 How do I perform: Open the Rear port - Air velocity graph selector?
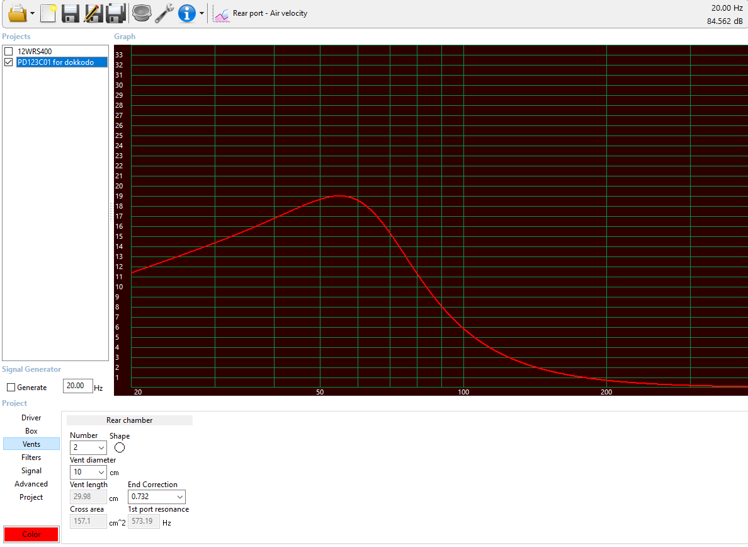[269, 13]
